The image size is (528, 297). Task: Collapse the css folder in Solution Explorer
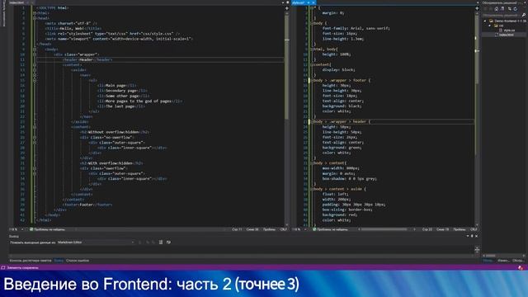pos(490,26)
